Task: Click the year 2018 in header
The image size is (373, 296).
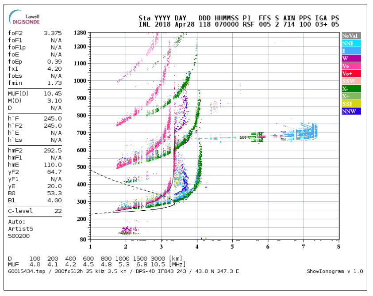Action: click(162, 24)
